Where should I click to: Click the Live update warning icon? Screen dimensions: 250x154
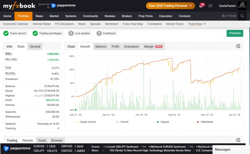click(x=71, y=33)
